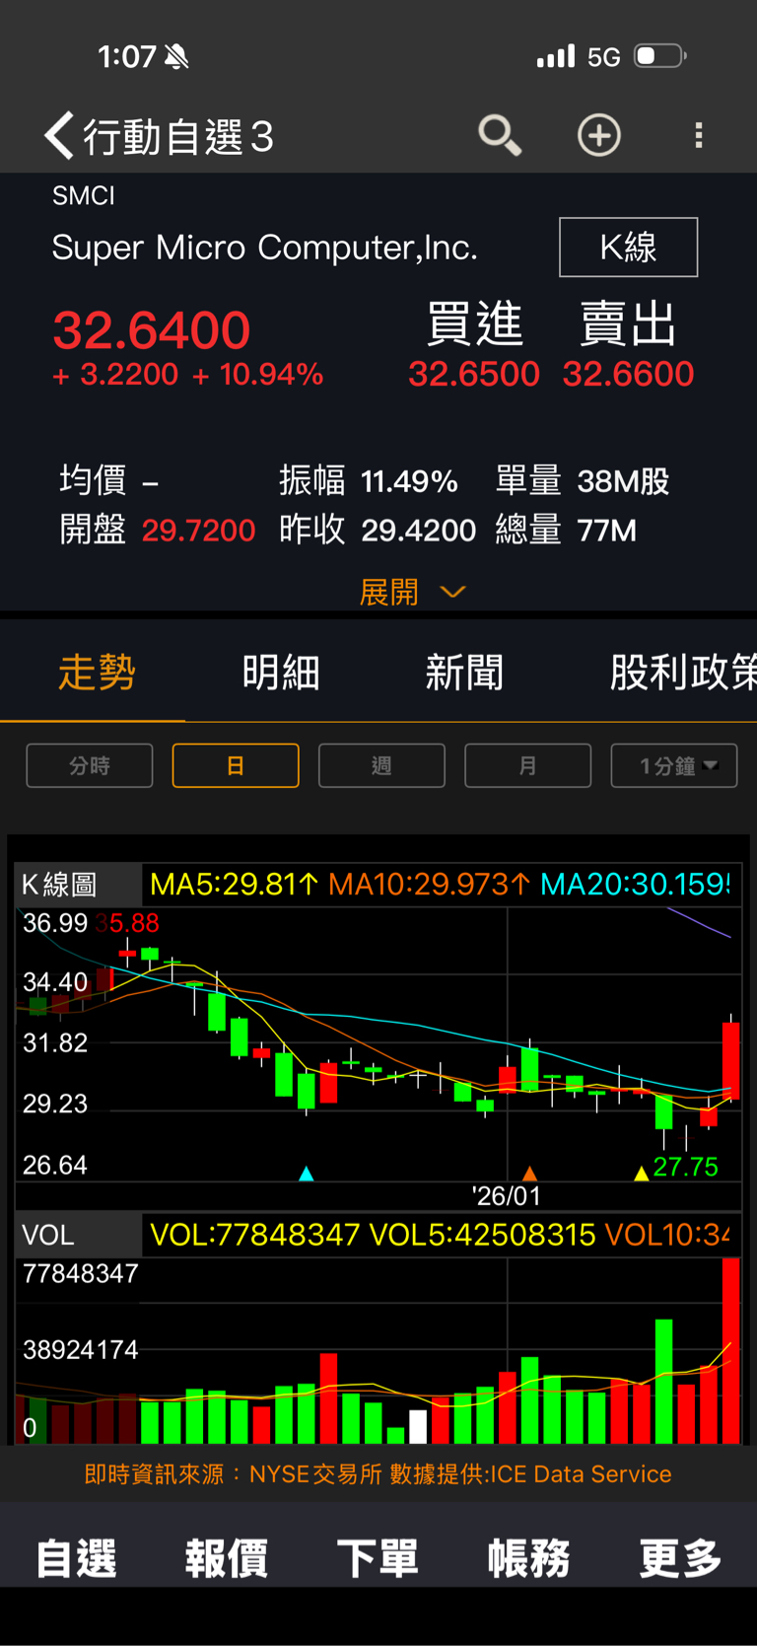Tap the 單量 38M股 value
Screen dimensions: 757x1646
[623, 481]
